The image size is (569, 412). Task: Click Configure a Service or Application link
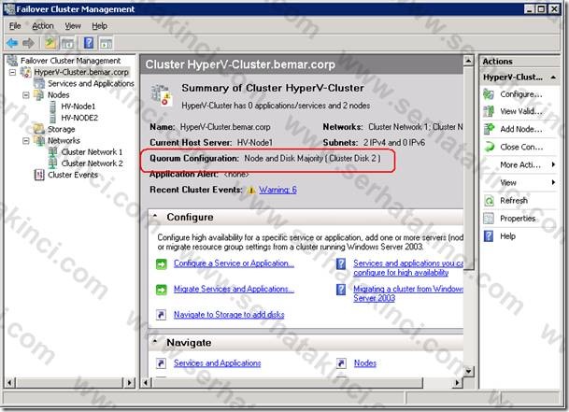(234, 263)
